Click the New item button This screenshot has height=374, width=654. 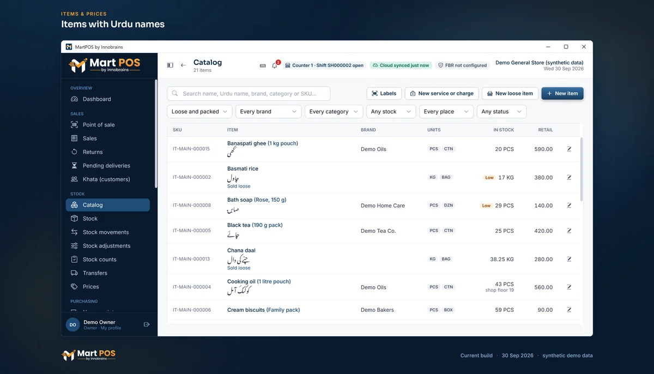[x=562, y=93]
